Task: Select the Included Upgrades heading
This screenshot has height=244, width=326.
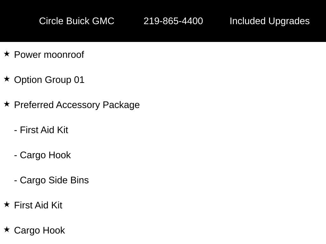Action: point(270,21)
